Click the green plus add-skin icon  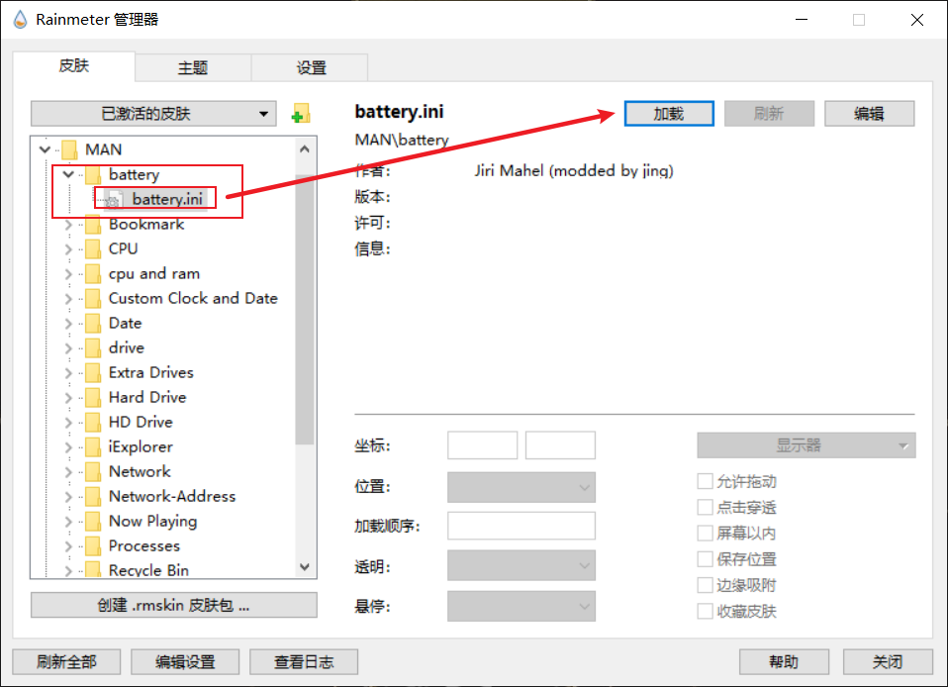(x=301, y=113)
